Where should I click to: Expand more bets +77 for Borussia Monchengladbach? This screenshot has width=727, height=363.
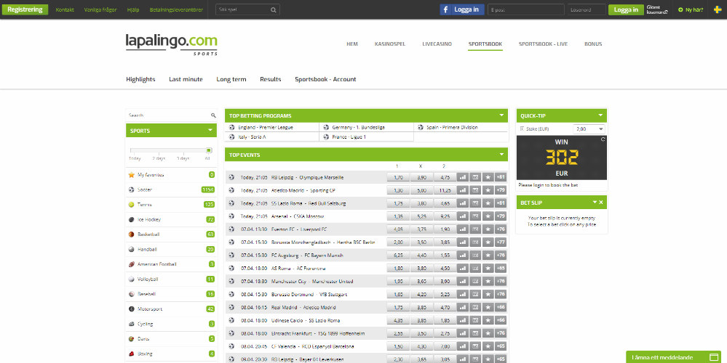[x=500, y=242]
